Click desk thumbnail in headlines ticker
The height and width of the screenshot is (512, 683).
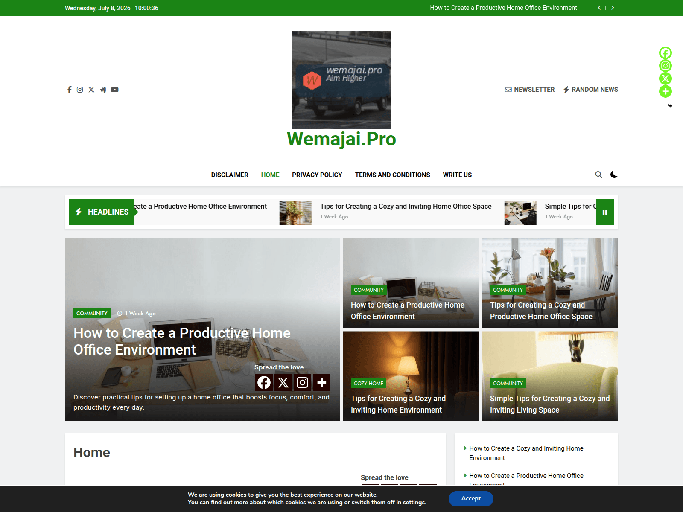point(520,213)
